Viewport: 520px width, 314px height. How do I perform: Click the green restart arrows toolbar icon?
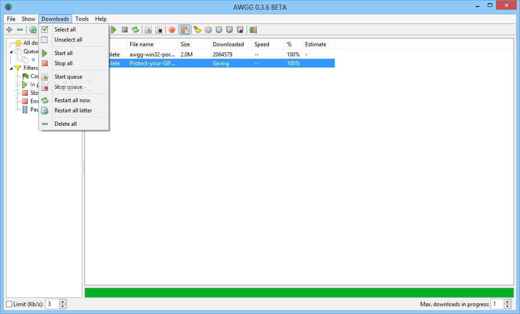click(135, 30)
